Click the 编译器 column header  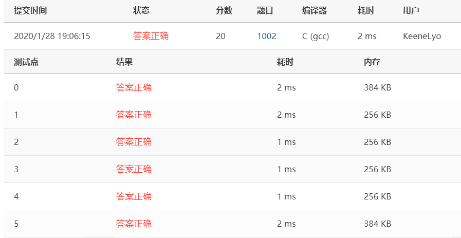pyautogui.click(x=315, y=11)
